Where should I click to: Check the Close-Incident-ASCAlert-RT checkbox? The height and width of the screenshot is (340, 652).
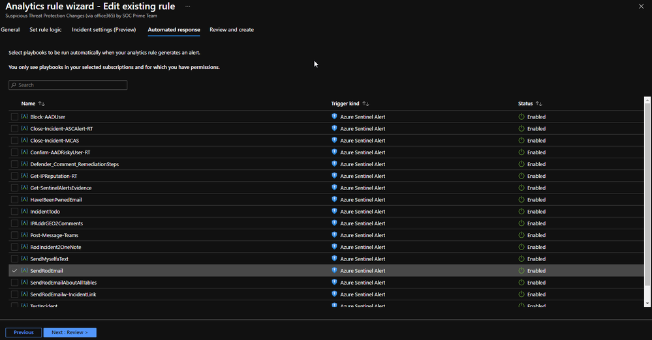click(14, 129)
